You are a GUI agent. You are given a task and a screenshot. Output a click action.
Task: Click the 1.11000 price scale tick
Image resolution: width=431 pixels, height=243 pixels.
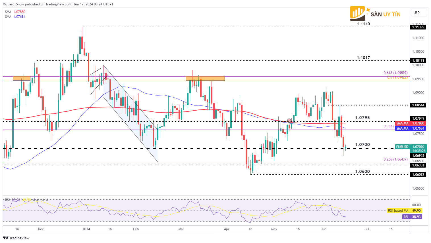418,38
